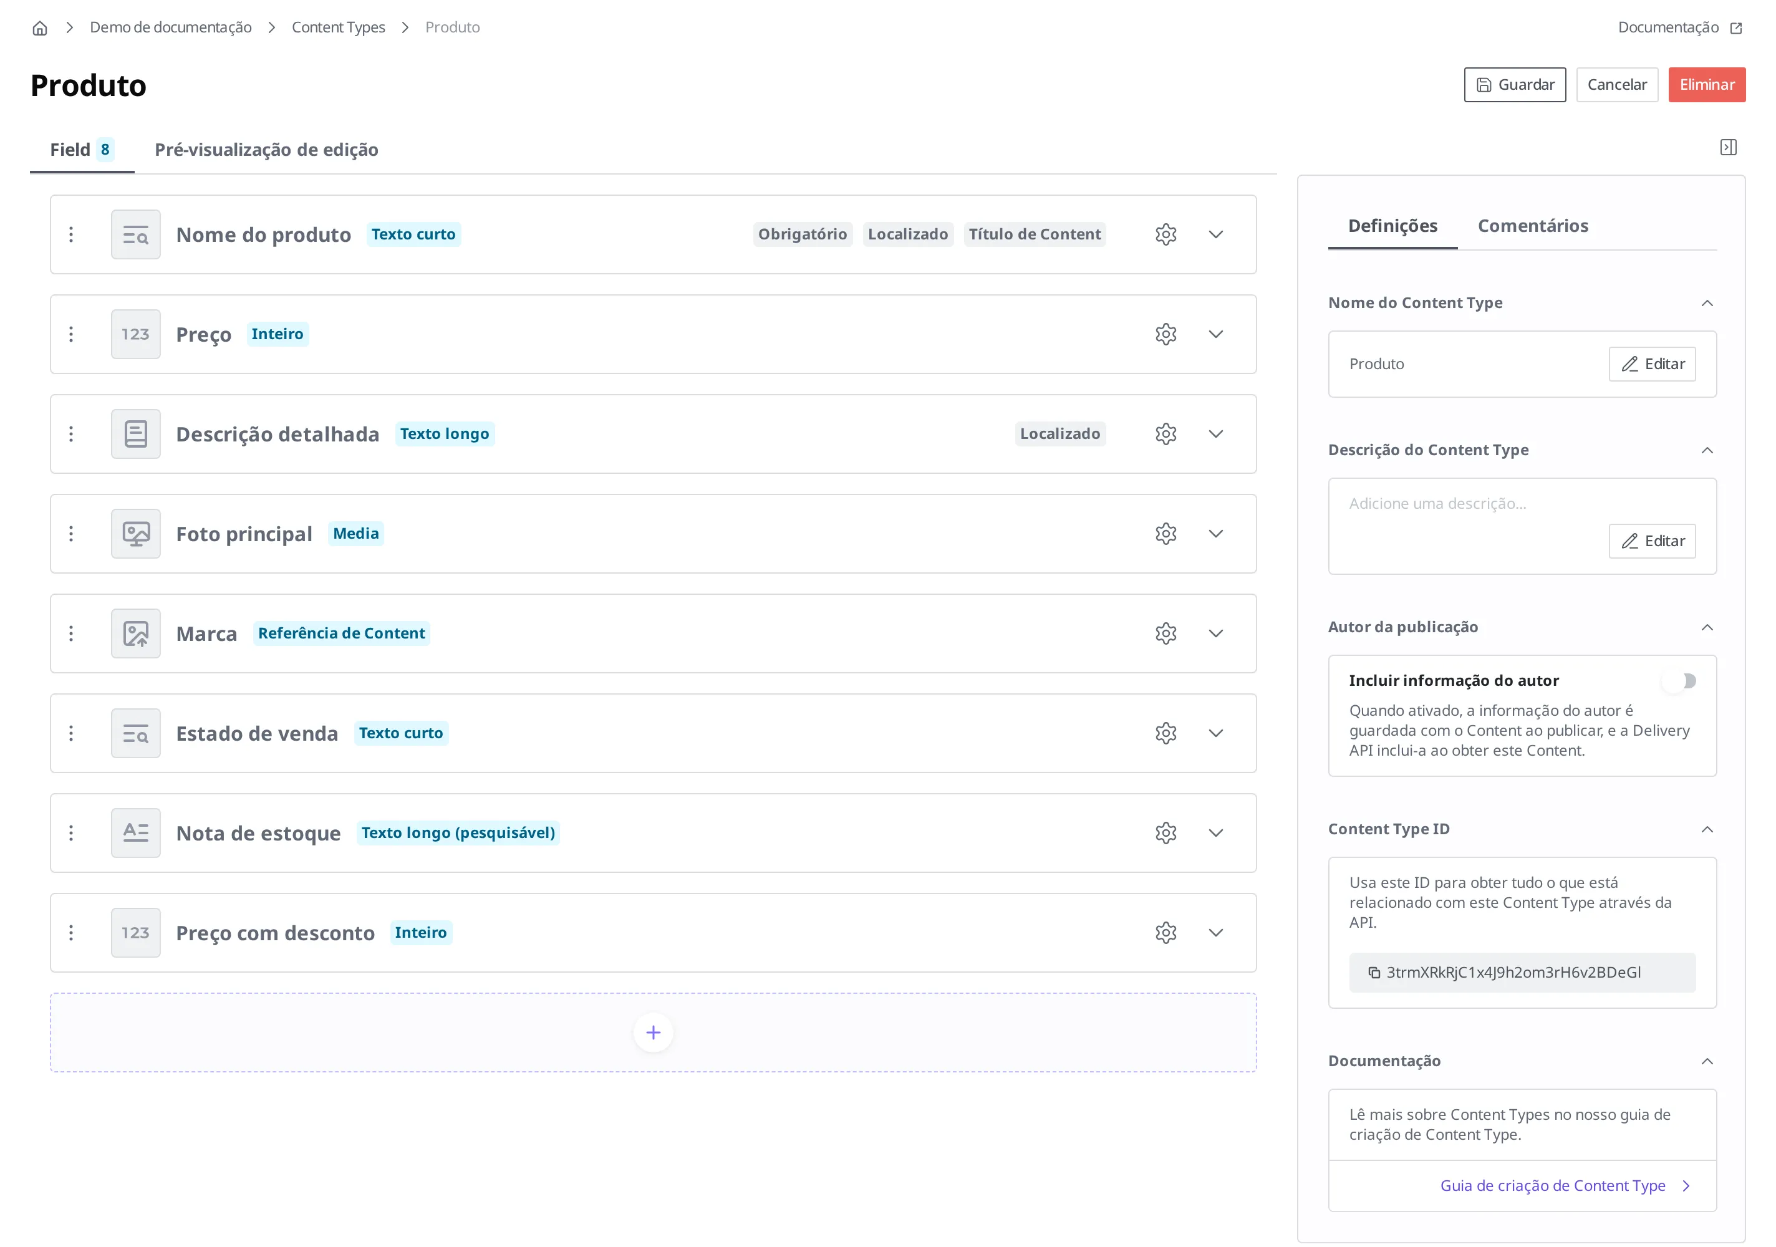Expand the Marca field row
1776x1247 pixels.
click(1216, 633)
